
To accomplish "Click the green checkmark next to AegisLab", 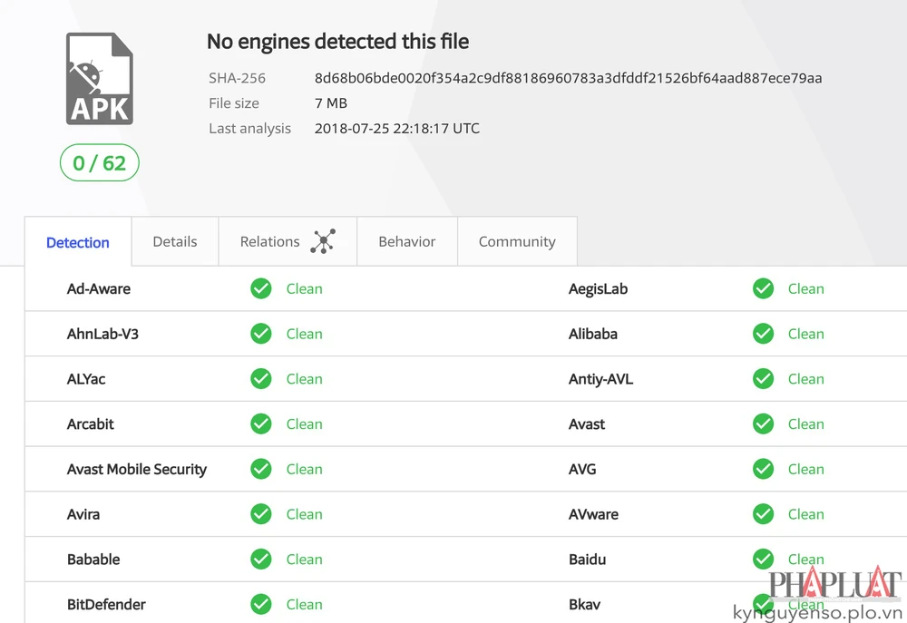I will click(x=763, y=288).
